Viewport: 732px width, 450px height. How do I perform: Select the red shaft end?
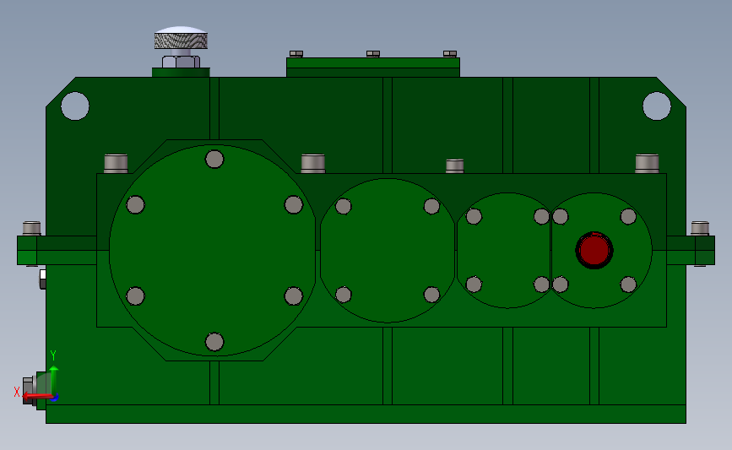point(594,250)
